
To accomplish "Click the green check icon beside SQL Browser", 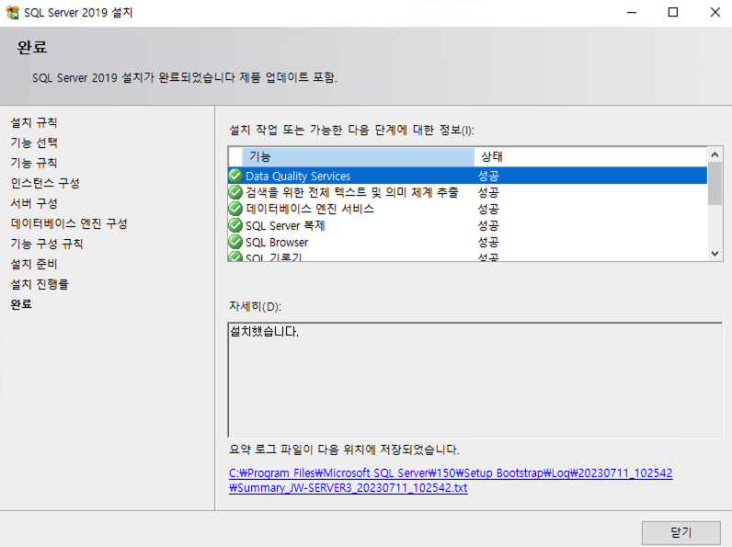I will (235, 242).
